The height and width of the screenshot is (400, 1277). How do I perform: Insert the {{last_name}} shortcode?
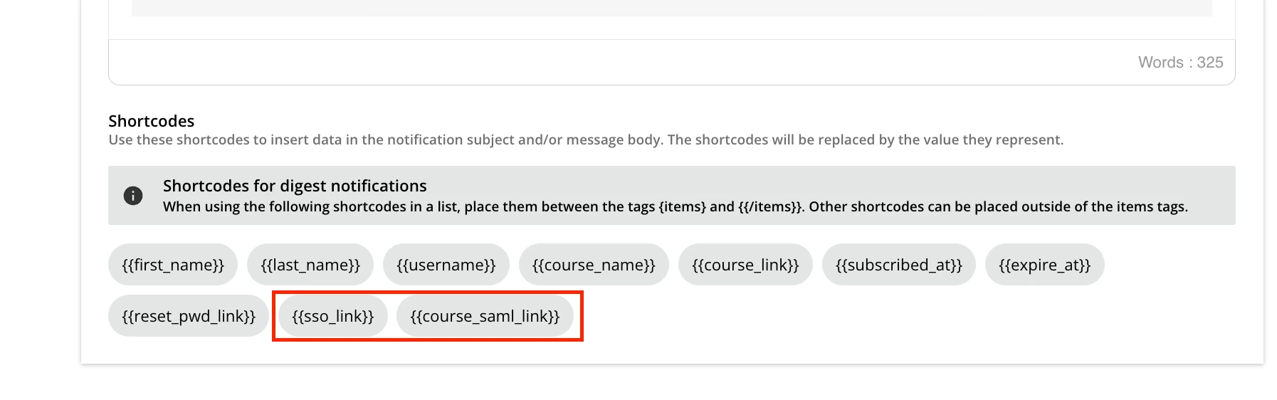tap(310, 265)
